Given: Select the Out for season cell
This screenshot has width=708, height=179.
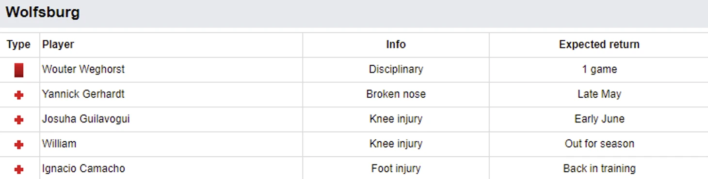Looking at the screenshot, I should pyautogui.click(x=599, y=143).
